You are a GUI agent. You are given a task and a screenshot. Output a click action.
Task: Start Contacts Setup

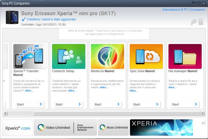point(68,104)
